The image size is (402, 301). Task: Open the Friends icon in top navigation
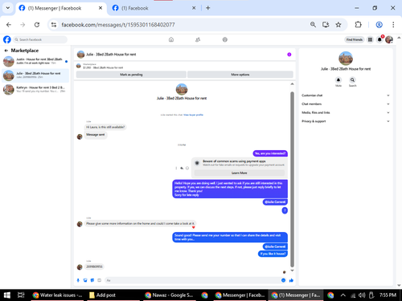tap(198, 39)
